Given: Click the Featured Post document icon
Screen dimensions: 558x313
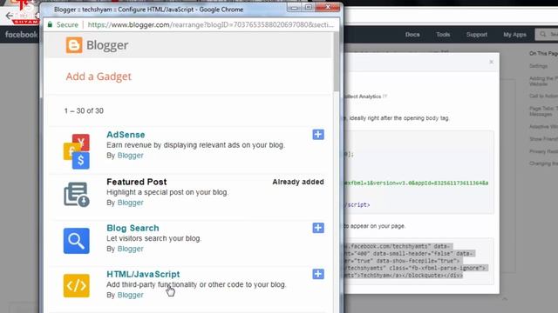Looking at the screenshot, I should (77, 194).
